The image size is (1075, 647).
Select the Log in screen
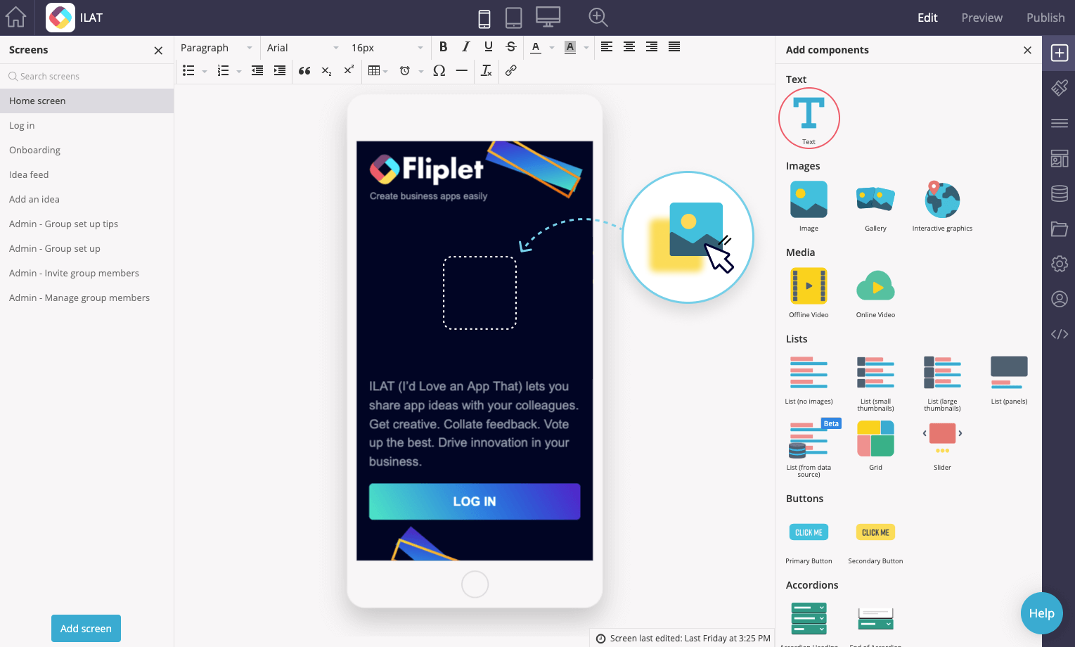click(86, 125)
